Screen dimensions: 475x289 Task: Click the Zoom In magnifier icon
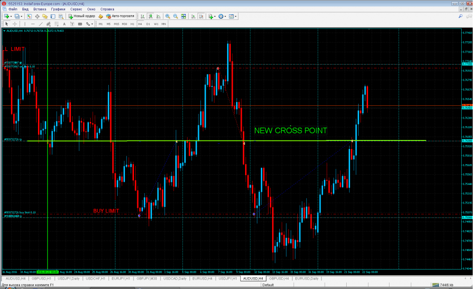click(168, 16)
